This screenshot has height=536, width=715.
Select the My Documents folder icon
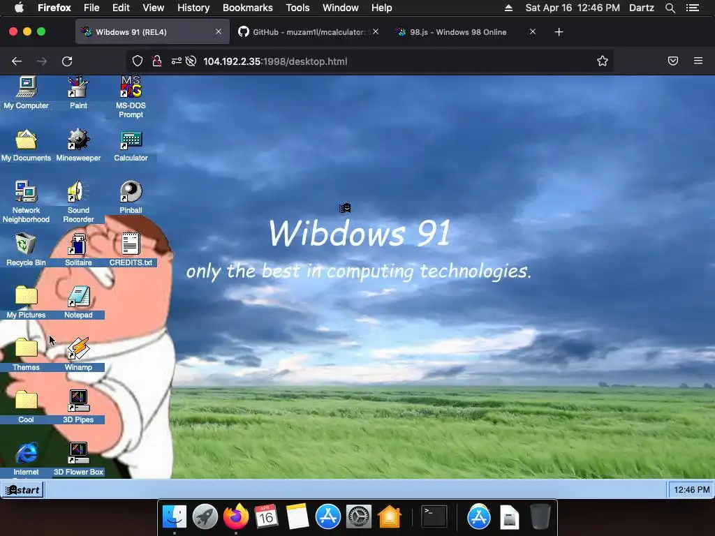26,145
